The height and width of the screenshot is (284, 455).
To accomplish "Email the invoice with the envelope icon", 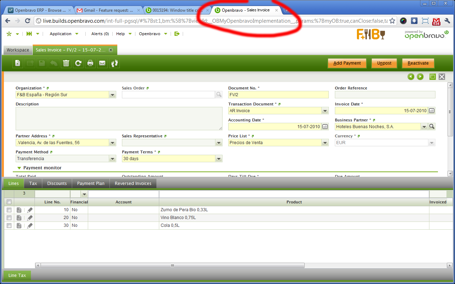I will coord(102,63).
